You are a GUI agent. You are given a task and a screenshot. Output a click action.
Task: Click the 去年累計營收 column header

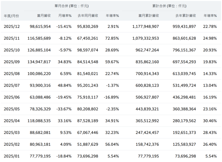[186, 16]
